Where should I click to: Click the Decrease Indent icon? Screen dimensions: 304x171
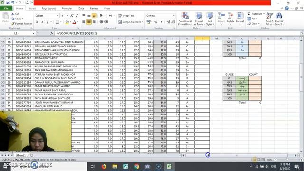(101, 22)
